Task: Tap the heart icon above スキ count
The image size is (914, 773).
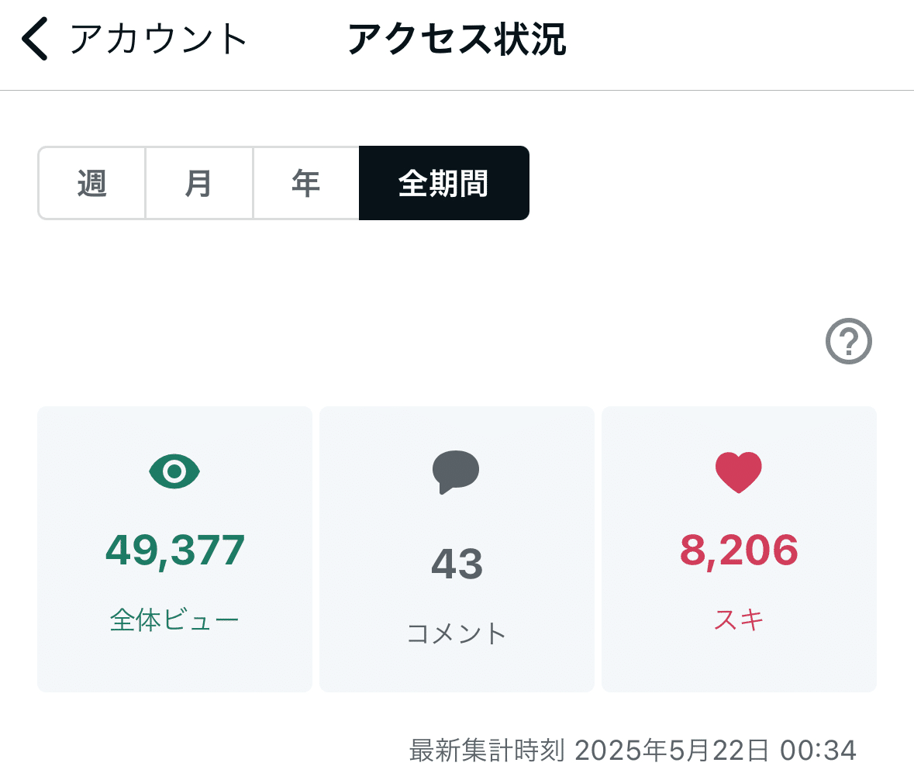Action: [x=738, y=471]
